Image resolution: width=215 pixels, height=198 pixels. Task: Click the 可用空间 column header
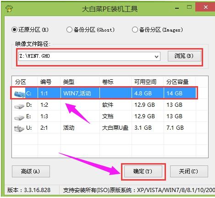pos(145,82)
